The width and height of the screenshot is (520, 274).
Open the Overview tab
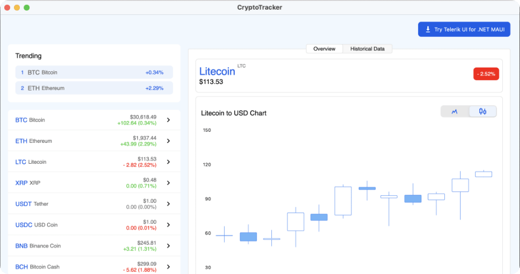coord(324,49)
